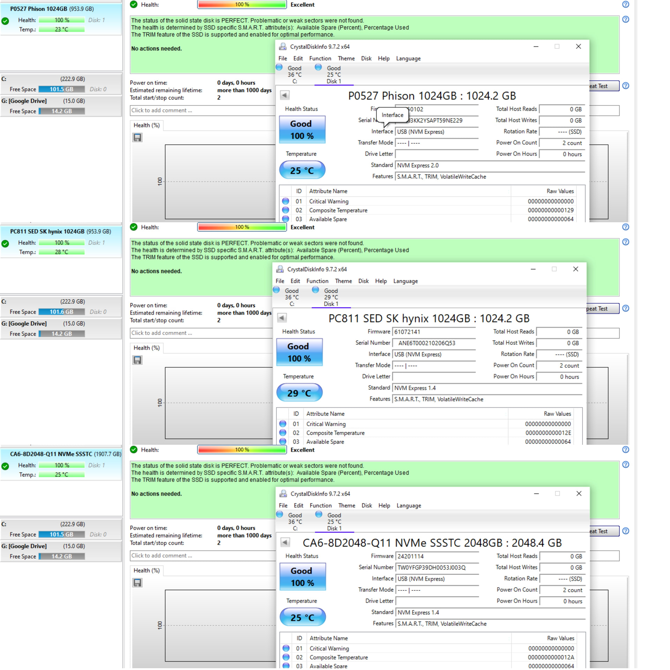The width and height of the screenshot is (670, 670).
Task: Click green check icon beside PC811 hynix disk entry
Action: pyautogui.click(x=5, y=244)
